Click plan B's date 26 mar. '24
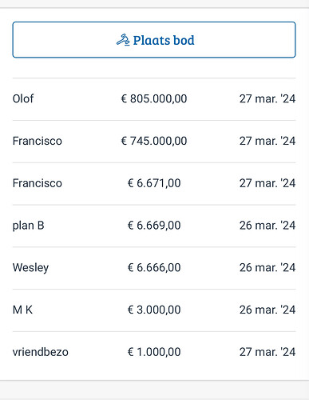 pos(267,226)
